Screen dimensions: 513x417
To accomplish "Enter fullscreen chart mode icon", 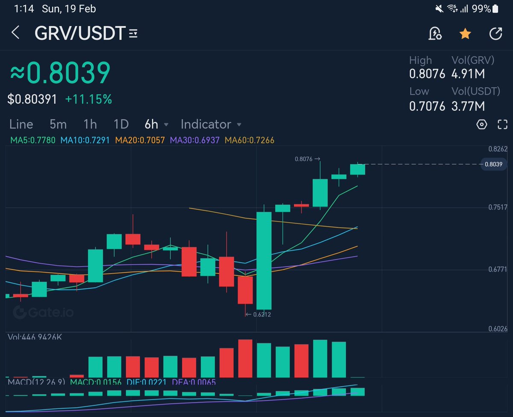I will [502, 124].
